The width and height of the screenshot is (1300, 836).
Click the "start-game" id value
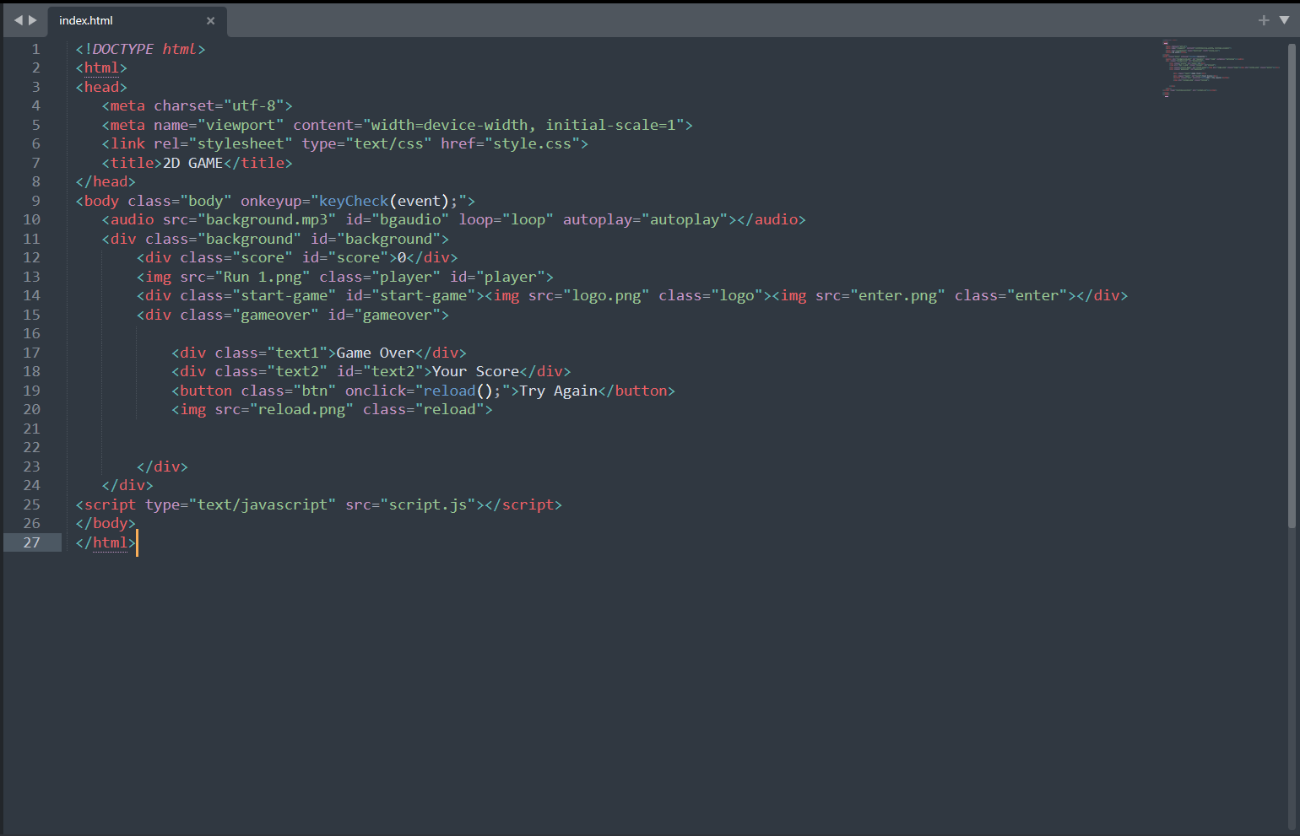pyautogui.click(x=423, y=295)
